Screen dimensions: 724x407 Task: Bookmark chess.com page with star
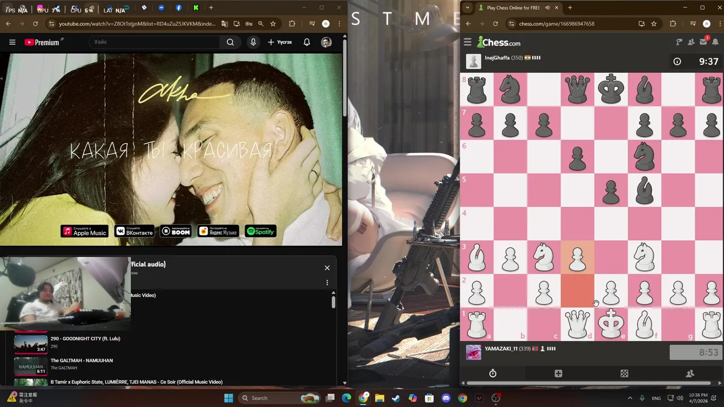coord(654,24)
